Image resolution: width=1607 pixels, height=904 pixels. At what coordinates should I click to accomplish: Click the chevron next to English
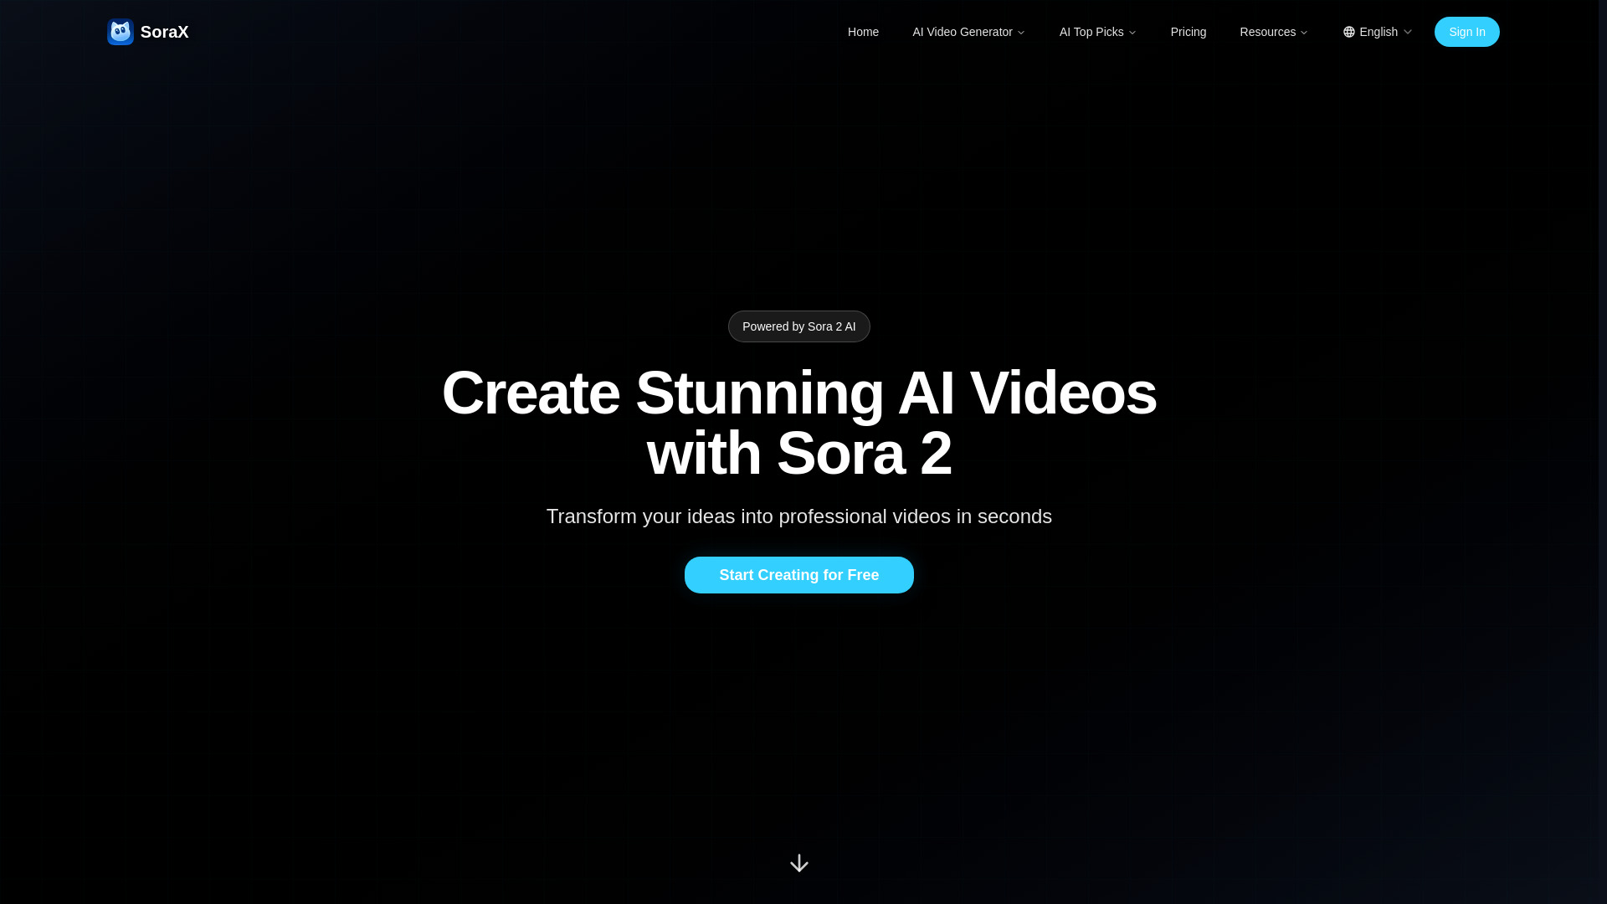pos(1407,32)
